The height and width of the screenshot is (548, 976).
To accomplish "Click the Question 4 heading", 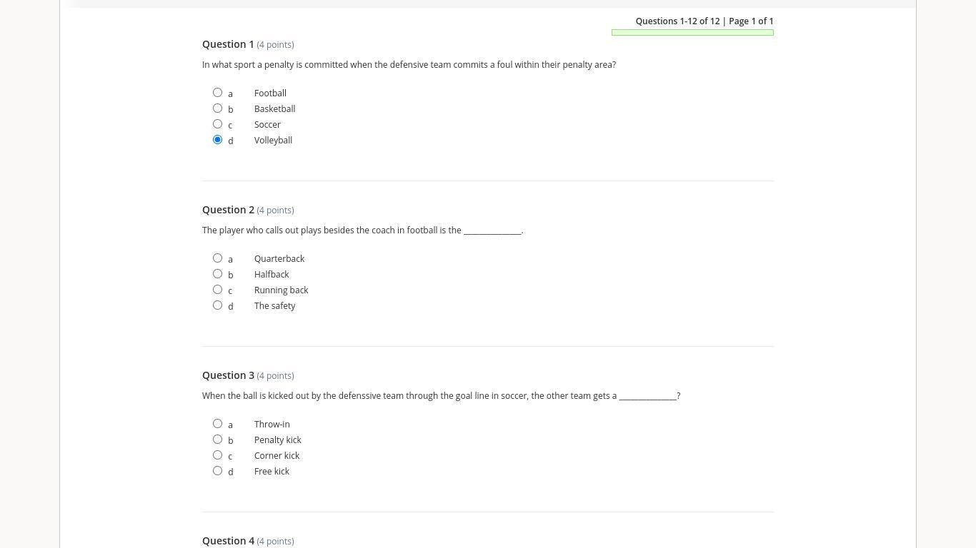I will point(228,541).
